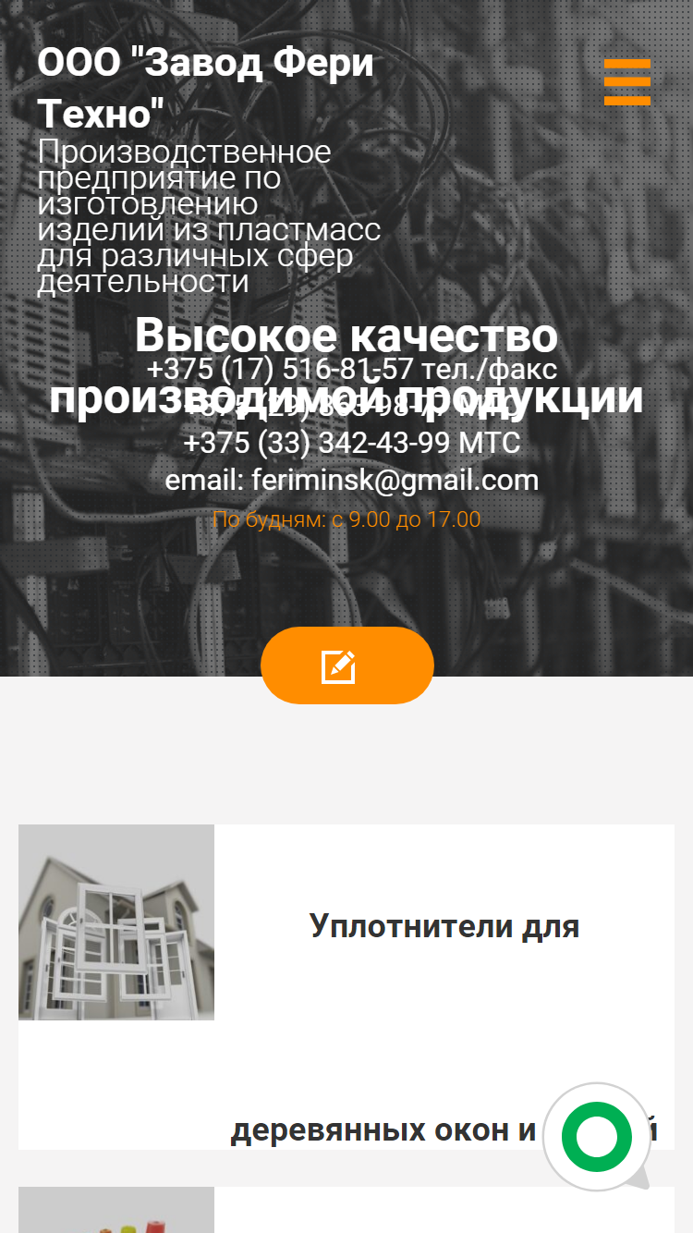693x1233 pixels.
Task: Call the +375 (17) 516-81-57 phone number
Action: pyautogui.click(x=280, y=369)
